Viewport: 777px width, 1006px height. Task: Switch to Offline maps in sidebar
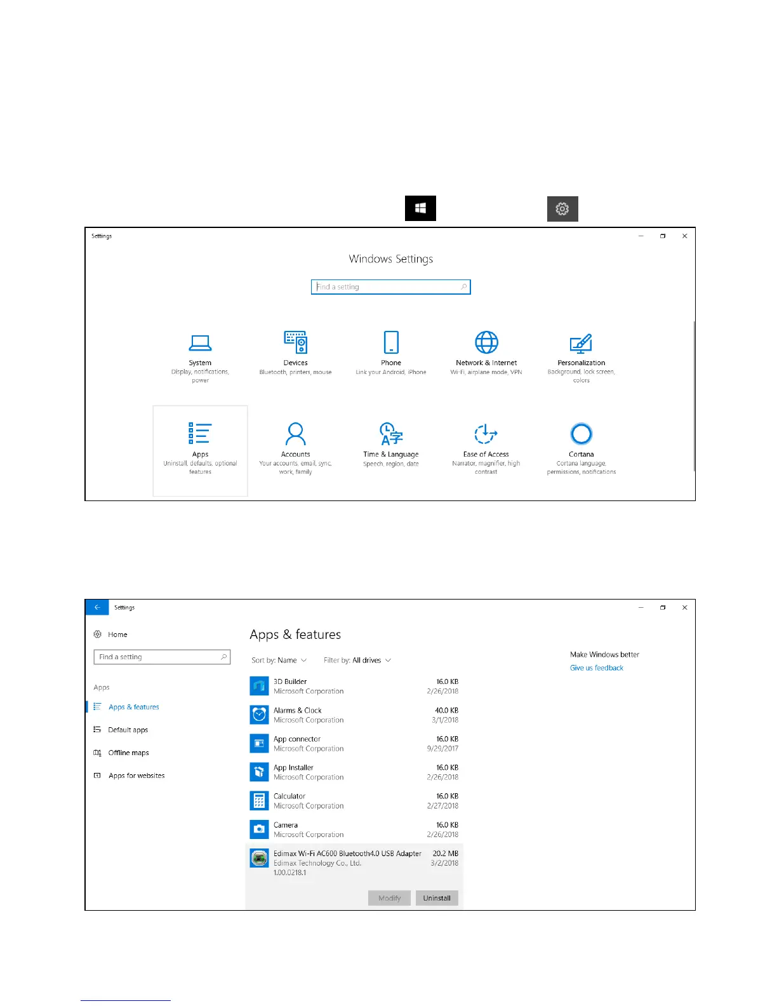coord(122,753)
